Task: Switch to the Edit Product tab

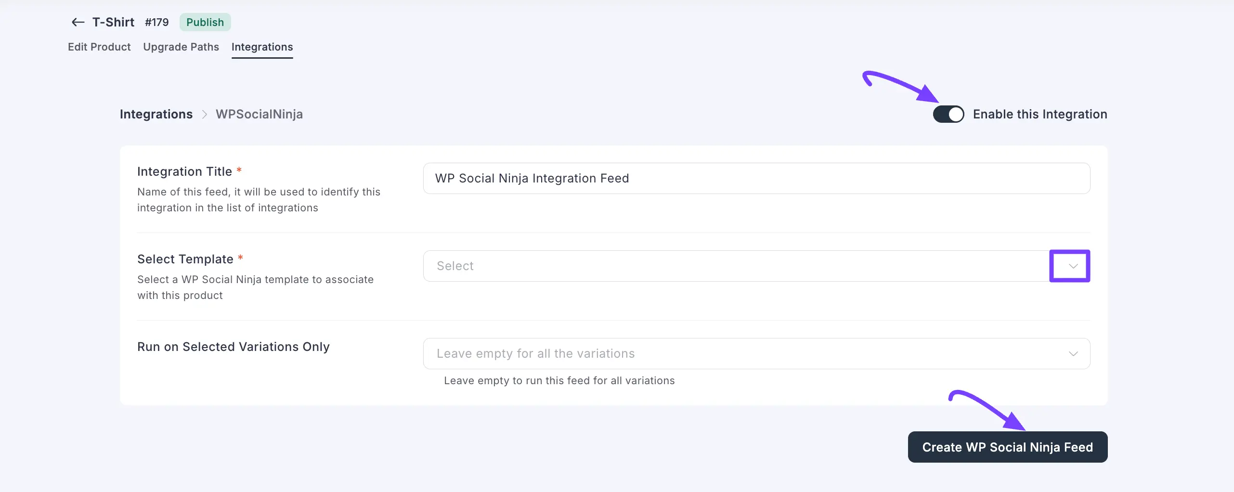Action: 99,47
